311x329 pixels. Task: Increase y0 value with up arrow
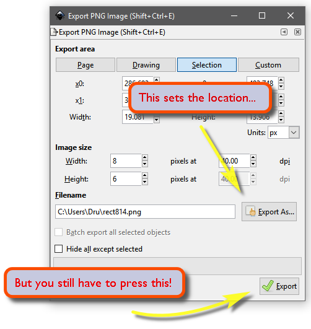click(281, 80)
